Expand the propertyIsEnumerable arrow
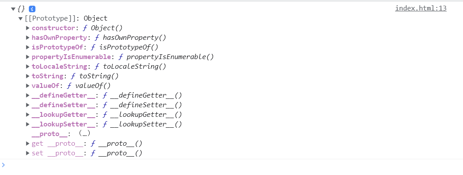This screenshot has height=175, width=463. click(x=28, y=57)
